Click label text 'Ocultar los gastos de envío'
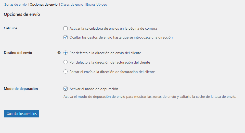 coord(91,37)
